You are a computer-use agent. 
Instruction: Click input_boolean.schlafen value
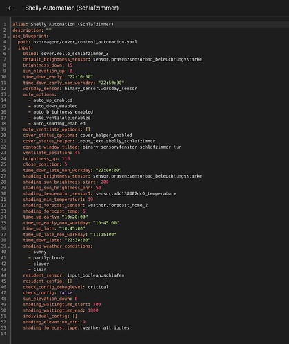pos(96,275)
